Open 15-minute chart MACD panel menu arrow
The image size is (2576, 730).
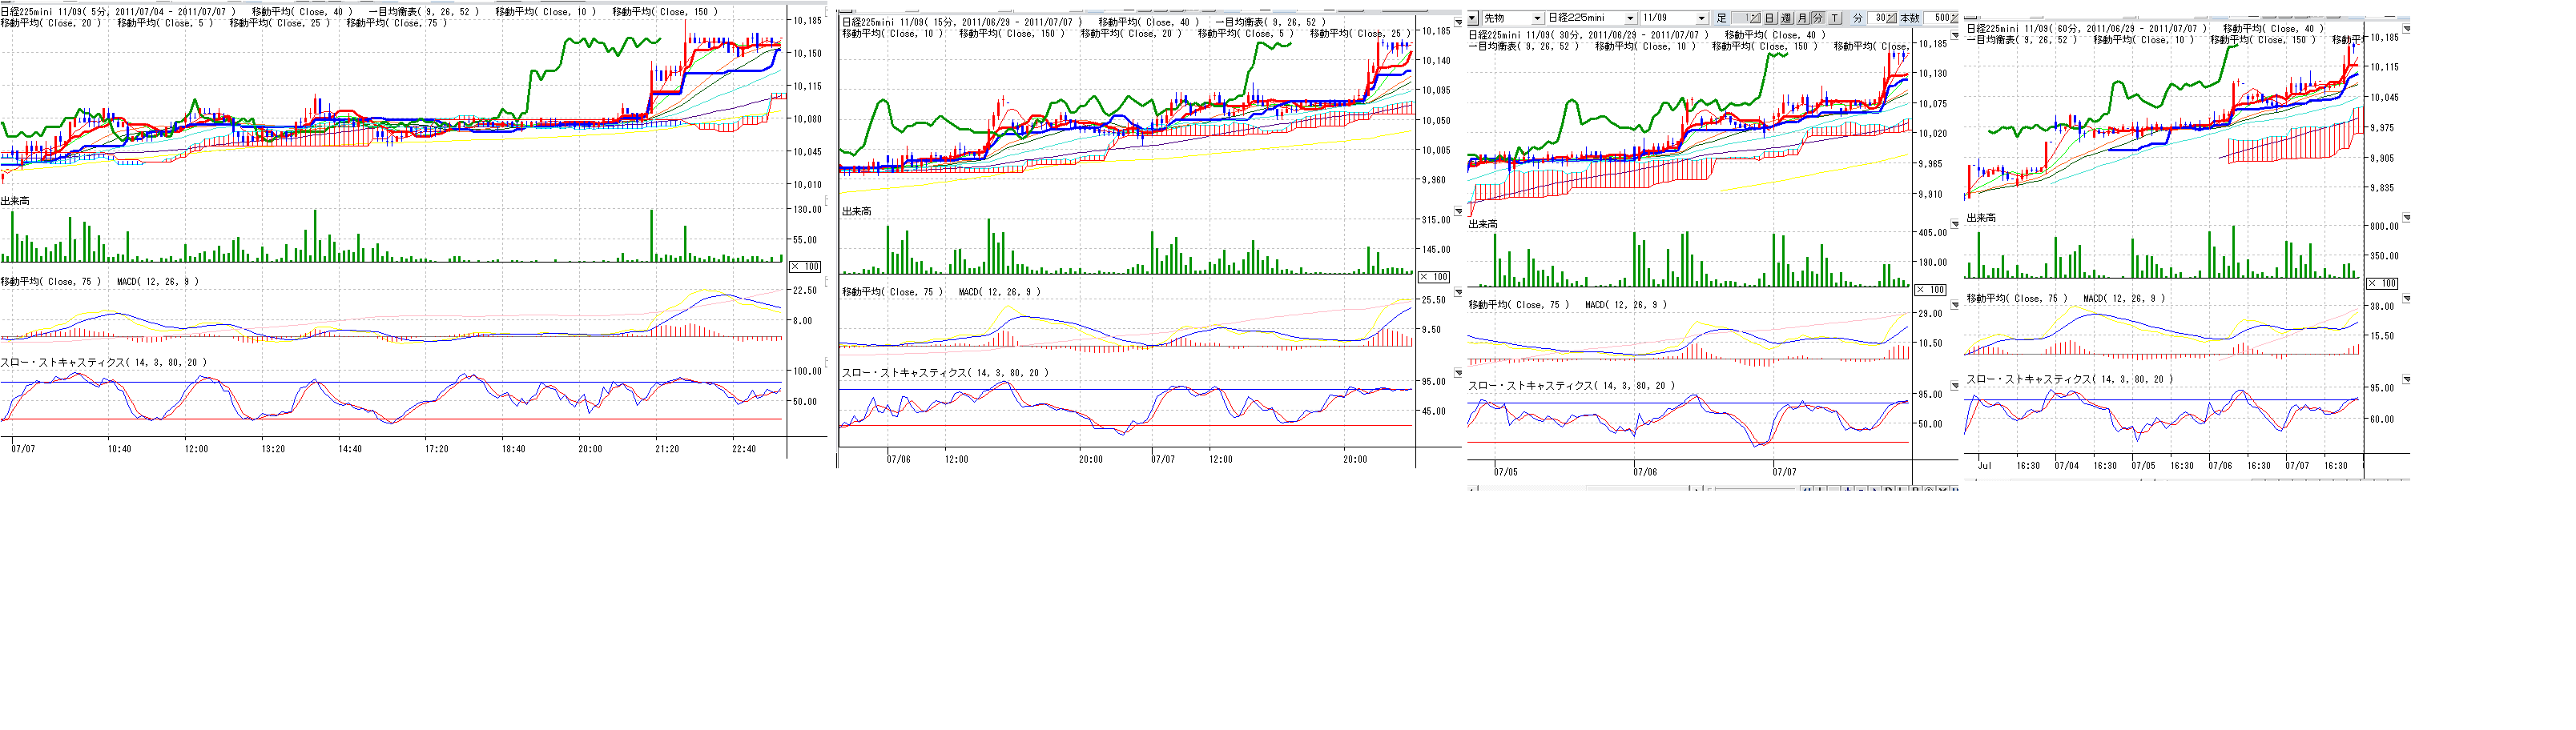[x=1458, y=293]
